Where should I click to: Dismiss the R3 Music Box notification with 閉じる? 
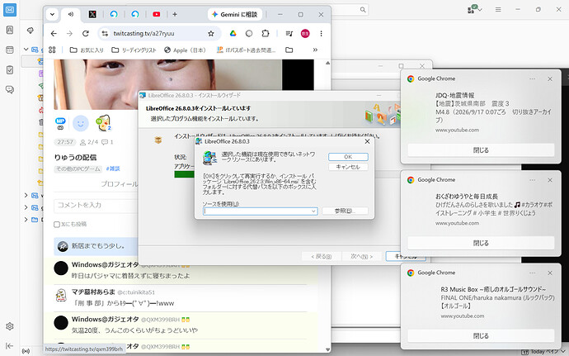coord(481,336)
